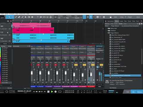Switch to the Effects browser tab
The width and height of the screenshot is (143, 107).
click(x=117, y=21)
